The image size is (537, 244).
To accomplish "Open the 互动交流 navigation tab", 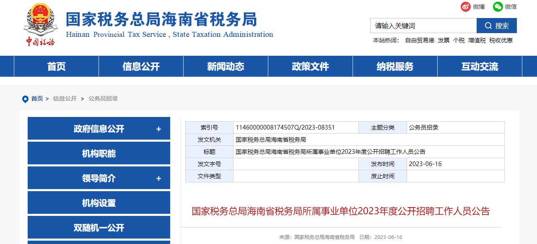I will point(480,66).
